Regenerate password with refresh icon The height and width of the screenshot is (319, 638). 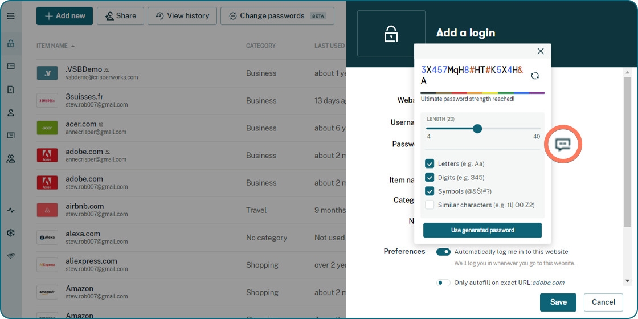(x=535, y=75)
